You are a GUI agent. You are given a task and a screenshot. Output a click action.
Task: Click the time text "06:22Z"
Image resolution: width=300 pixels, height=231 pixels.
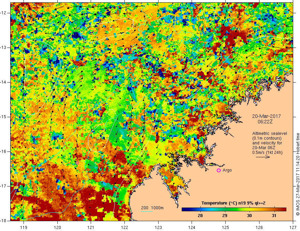point(265,122)
